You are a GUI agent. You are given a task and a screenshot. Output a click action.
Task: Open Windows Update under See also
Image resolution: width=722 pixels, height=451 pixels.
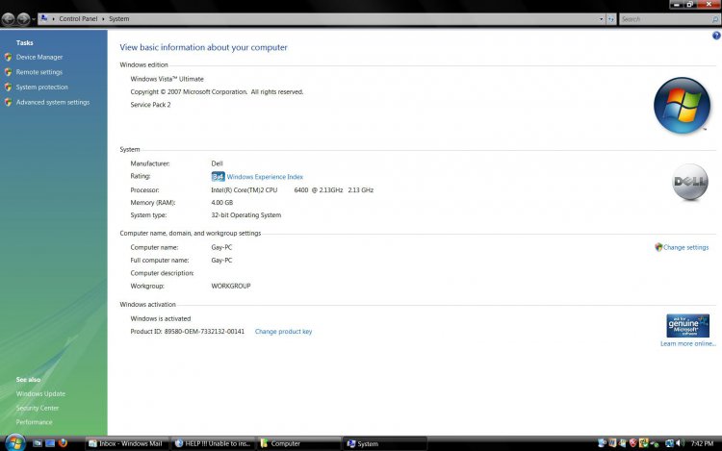coord(40,393)
